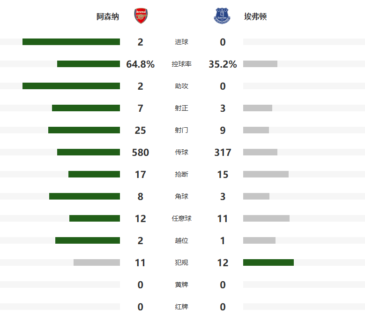Click Arsenal's gray 犯规 bar

tap(97, 262)
